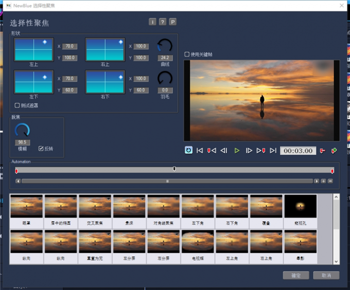The image size is (350, 290).
Task: Click the 羽毛 dial knob
Action: (x=165, y=78)
